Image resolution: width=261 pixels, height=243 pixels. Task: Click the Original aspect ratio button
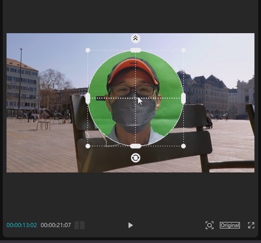tap(230, 225)
